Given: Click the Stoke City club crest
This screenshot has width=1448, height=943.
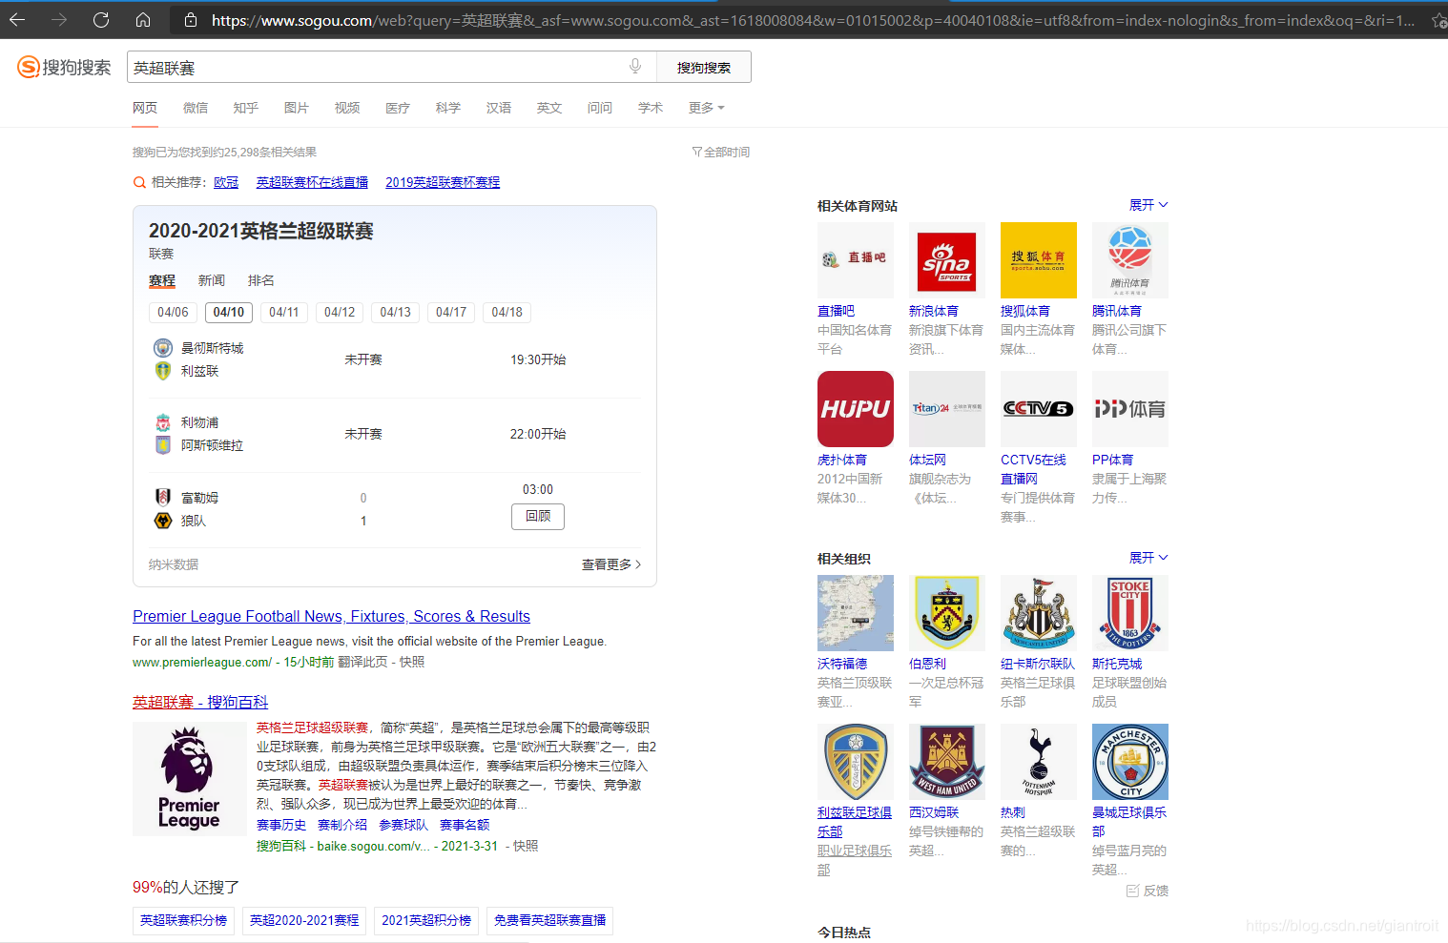Looking at the screenshot, I should (x=1130, y=613).
